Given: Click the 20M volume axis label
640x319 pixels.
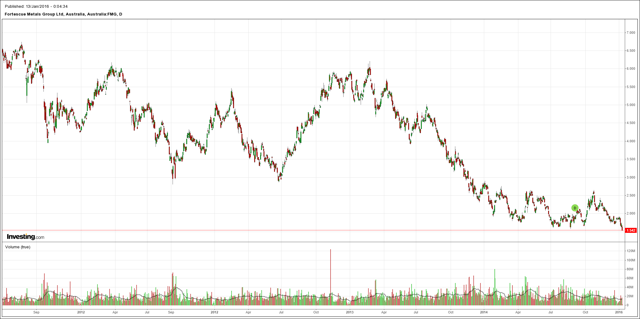Looking at the screenshot, I should coord(630,296).
